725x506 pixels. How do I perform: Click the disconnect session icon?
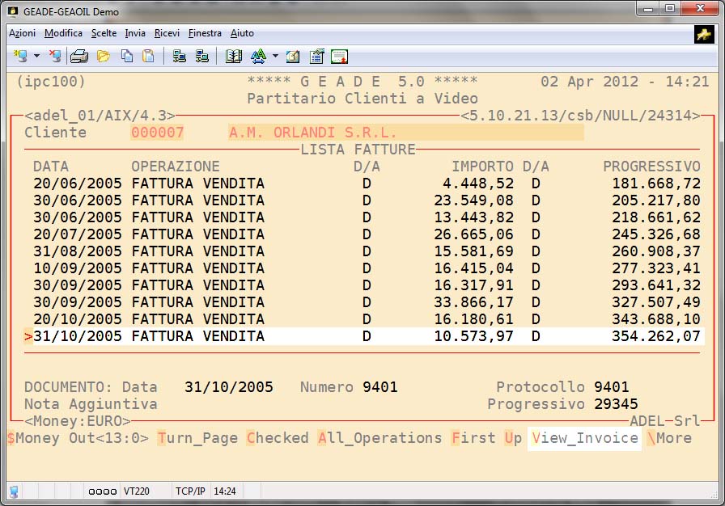[x=55, y=57]
